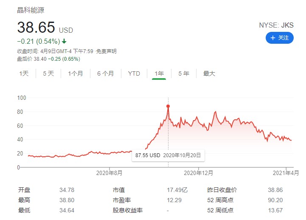Select the 1天 time range tab

tap(24, 73)
